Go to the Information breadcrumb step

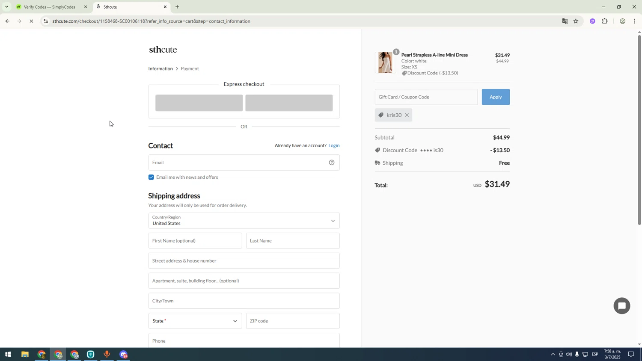[160, 68]
